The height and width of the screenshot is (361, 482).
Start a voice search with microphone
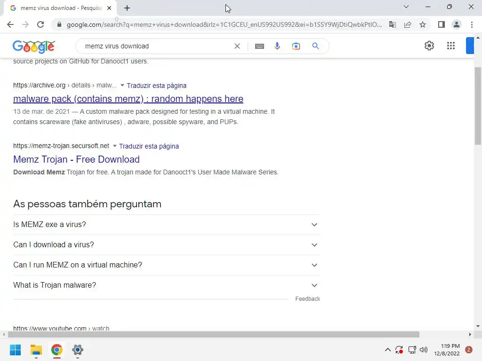pyautogui.click(x=277, y=46)
